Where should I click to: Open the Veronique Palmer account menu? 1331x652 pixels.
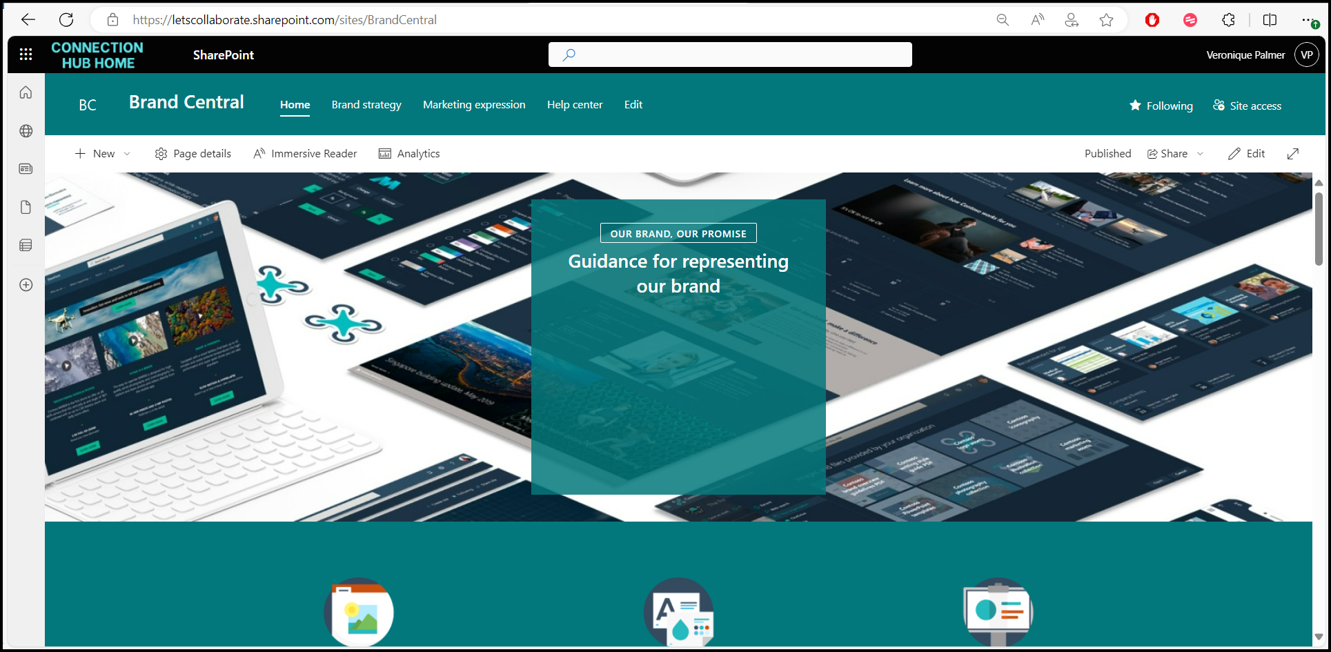[1307, 55]
